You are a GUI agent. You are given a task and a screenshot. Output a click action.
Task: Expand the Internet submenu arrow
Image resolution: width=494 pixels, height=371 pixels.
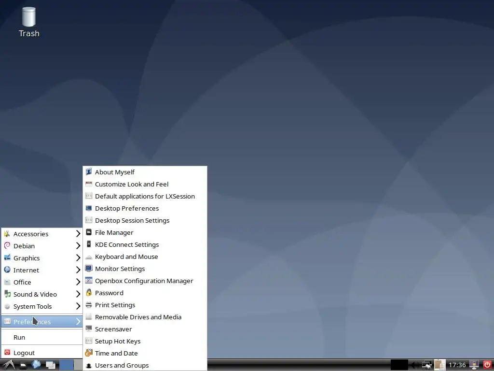pyautogui.click(x=78, y=270)
